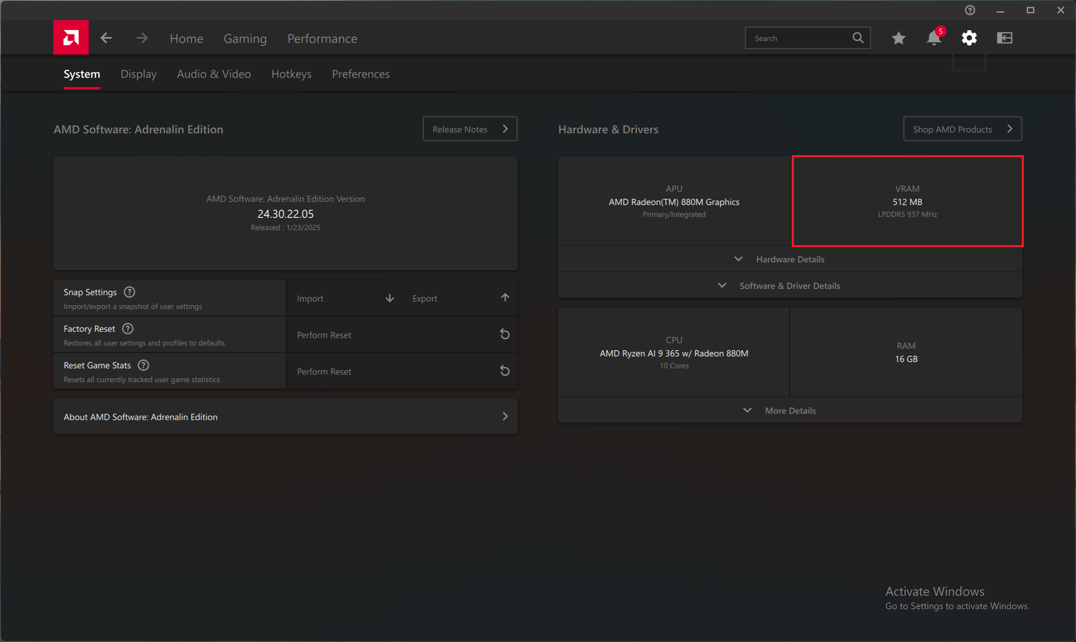Image resolution: width=1076 pixels, height=642 pixels.
Task: Click Import snap settings
Action: [344, 298]
